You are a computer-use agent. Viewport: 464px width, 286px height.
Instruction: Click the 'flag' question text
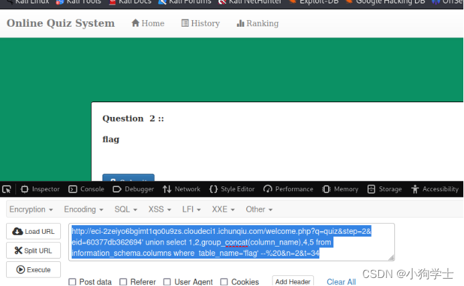pyautogui.click(x=111, y=139)
